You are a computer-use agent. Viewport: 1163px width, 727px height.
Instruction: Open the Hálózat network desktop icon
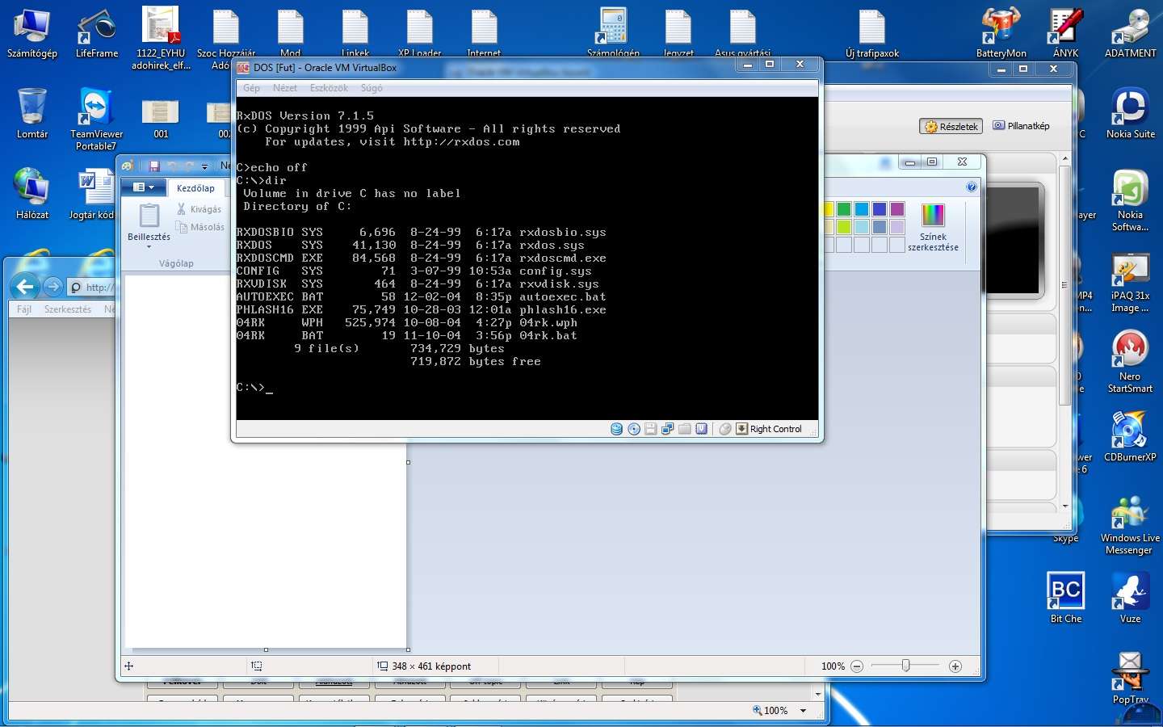tap(32, 195)
